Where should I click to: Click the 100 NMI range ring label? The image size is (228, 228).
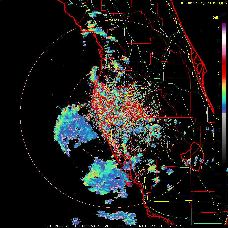click(x=114, y=20)
